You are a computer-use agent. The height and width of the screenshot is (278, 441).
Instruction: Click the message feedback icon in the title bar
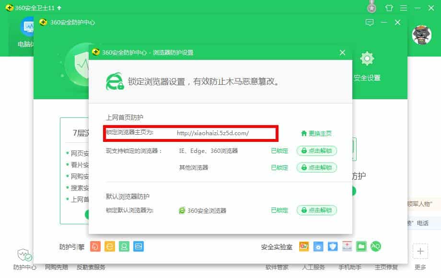(x=369, y=23)
